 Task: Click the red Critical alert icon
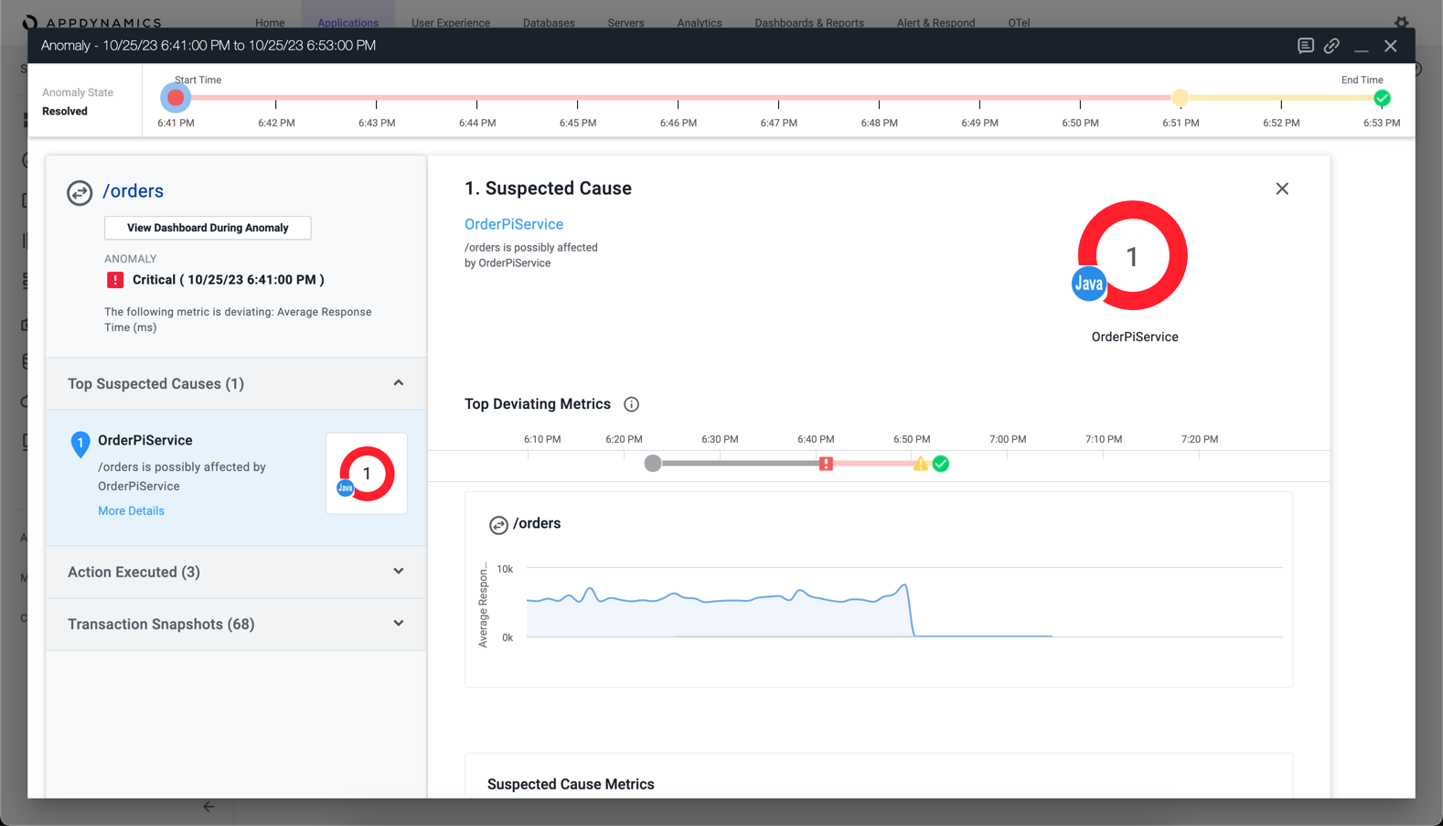pos(115,280)
